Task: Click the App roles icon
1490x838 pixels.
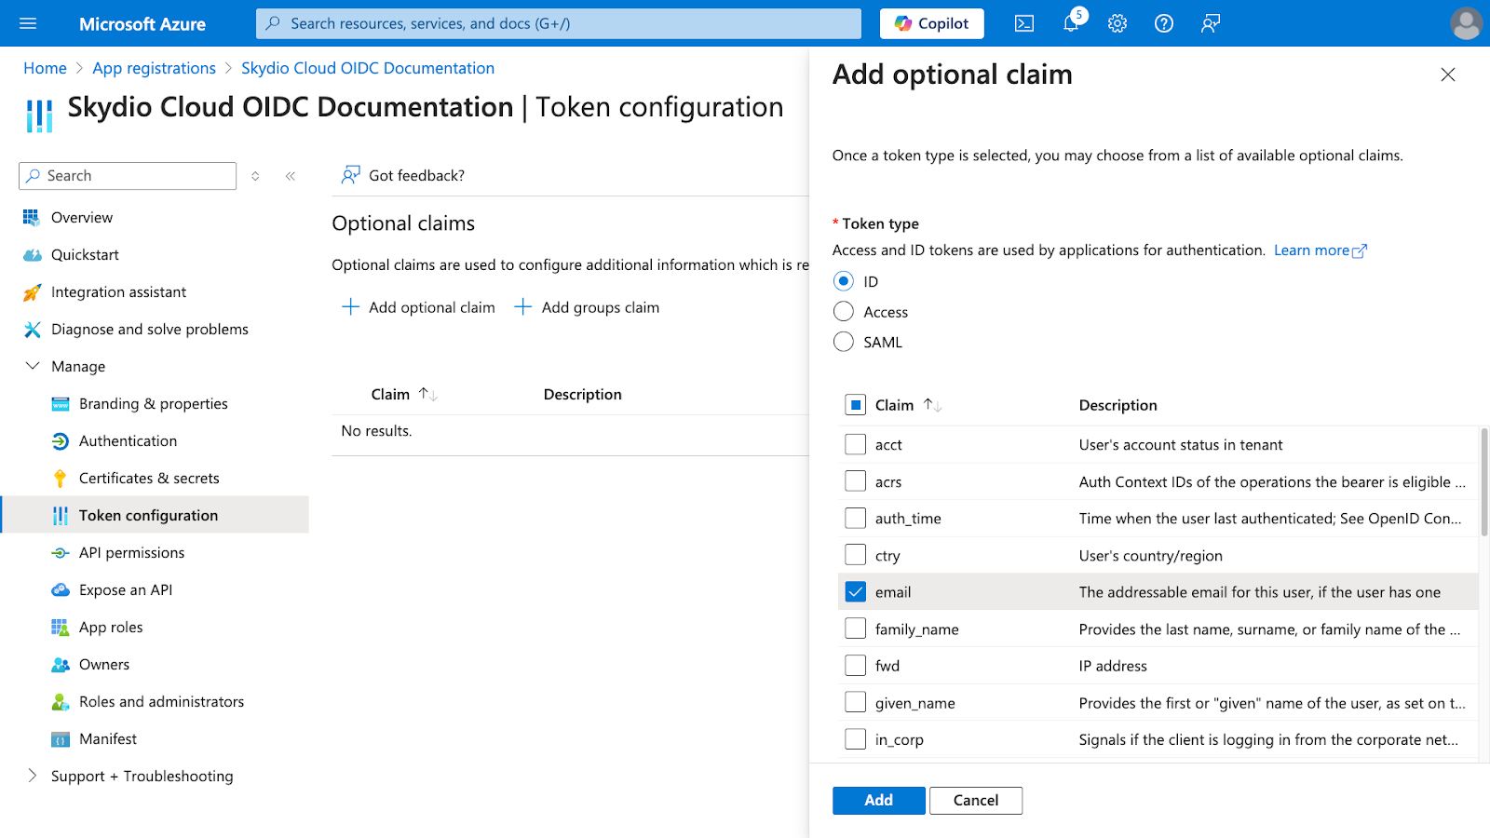Action: 61,628
